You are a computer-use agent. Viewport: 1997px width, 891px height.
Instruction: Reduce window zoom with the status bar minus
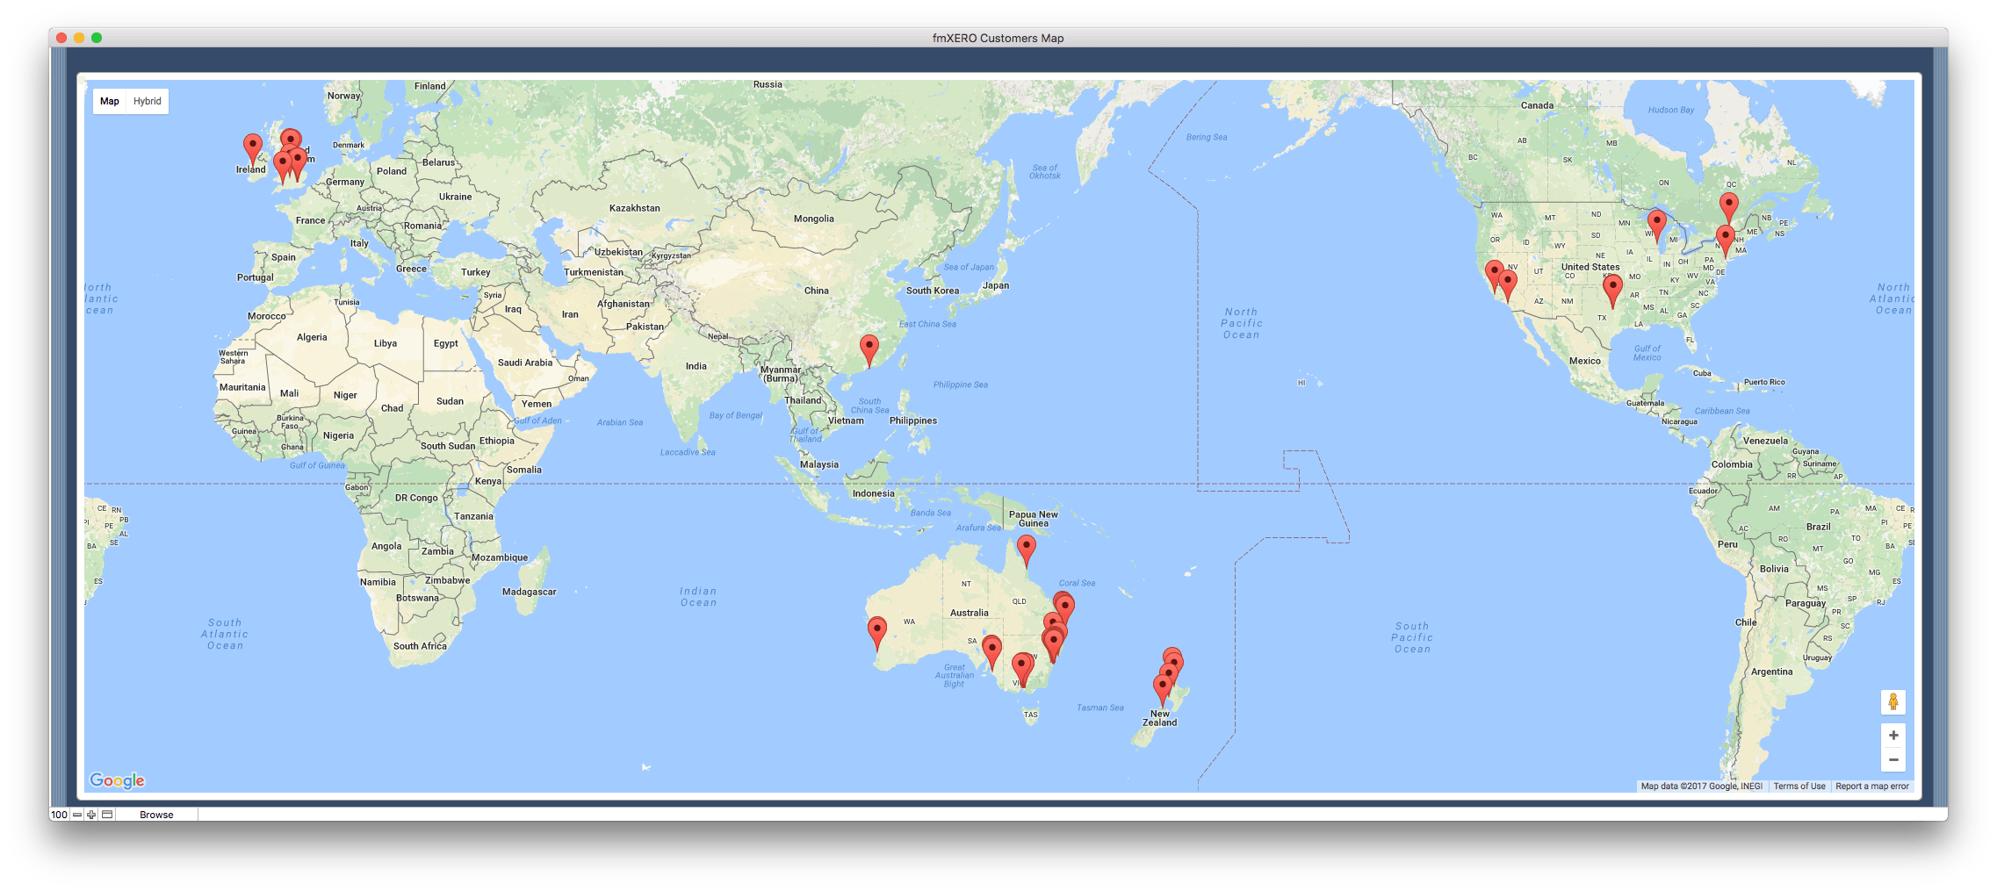click(x=77, y=815)
